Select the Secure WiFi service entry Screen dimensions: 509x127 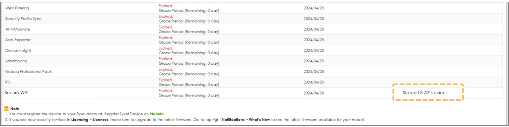pos(17,93)
